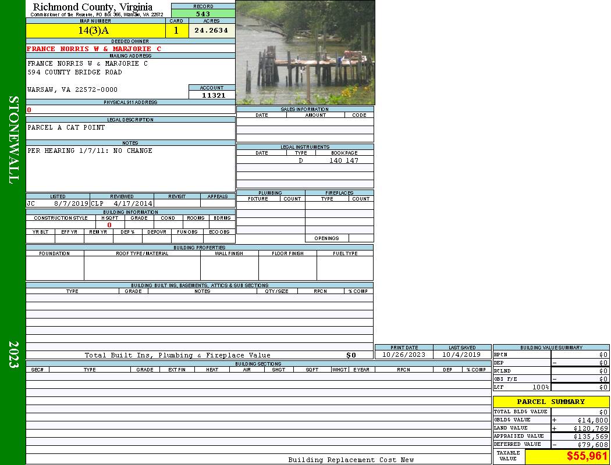
Task: Click the APPEALS column header
Action: (x=218, y=196)
